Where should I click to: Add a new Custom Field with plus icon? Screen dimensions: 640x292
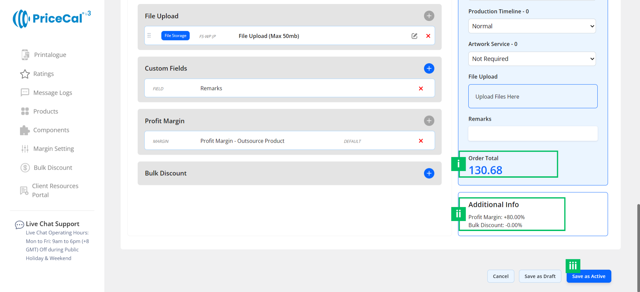point(429,68)
